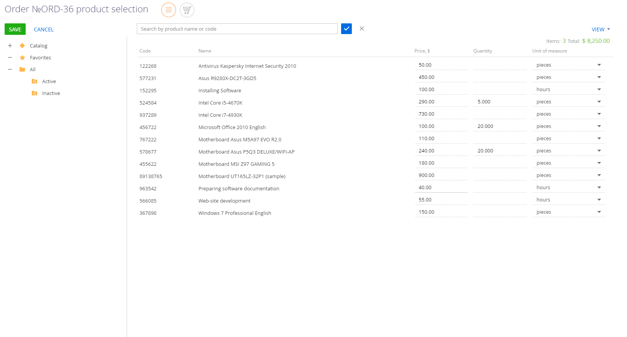
Task: Edit price 150.00 for Windows 7 Professional
Action: pos(441,212)
